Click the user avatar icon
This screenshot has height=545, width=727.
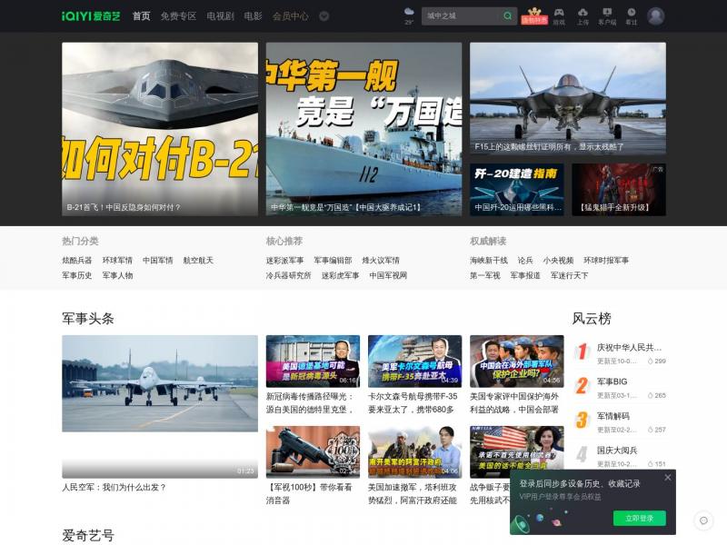(x=656, y=15)
